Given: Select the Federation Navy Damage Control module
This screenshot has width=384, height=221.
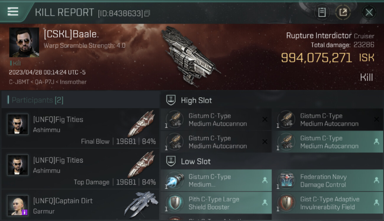Looking at the screenshot, I should tap(328, 181).
